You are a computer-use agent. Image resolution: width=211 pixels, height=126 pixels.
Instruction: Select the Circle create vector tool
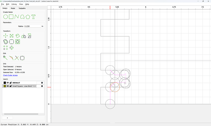(x=6, y=17)
